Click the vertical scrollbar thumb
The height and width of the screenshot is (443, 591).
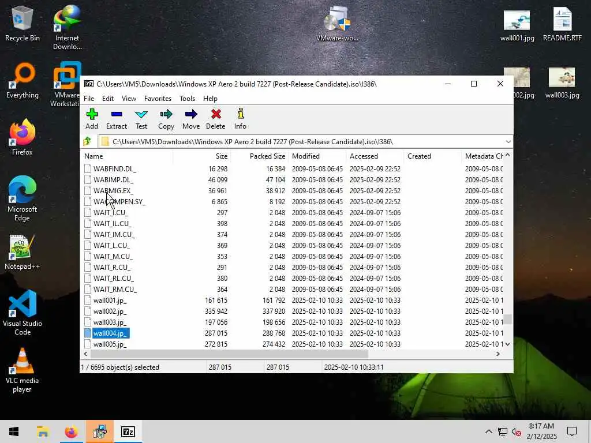pyautogui.click(x=508, y=319)
